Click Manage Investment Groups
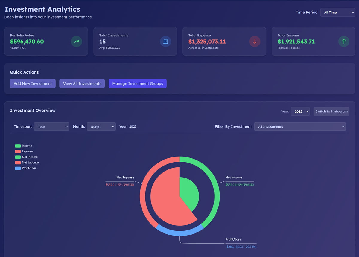 click(138, 84)
